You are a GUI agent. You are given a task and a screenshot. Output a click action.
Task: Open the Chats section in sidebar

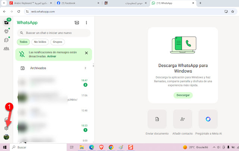tap(6, 22)
